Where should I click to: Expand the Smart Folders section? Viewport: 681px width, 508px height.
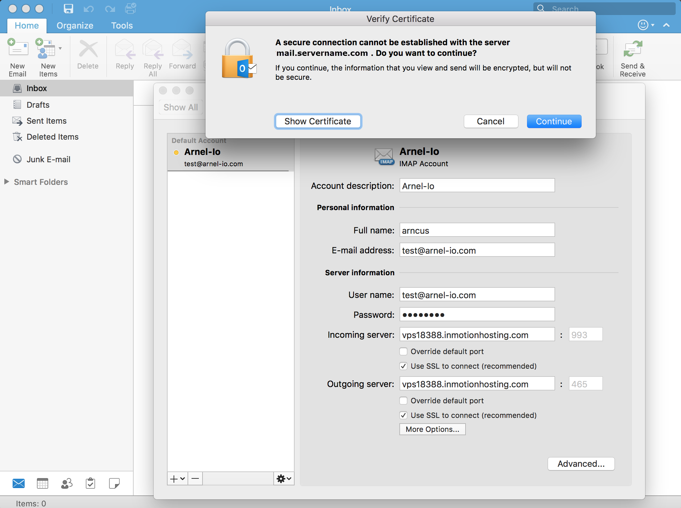[6, 182]
